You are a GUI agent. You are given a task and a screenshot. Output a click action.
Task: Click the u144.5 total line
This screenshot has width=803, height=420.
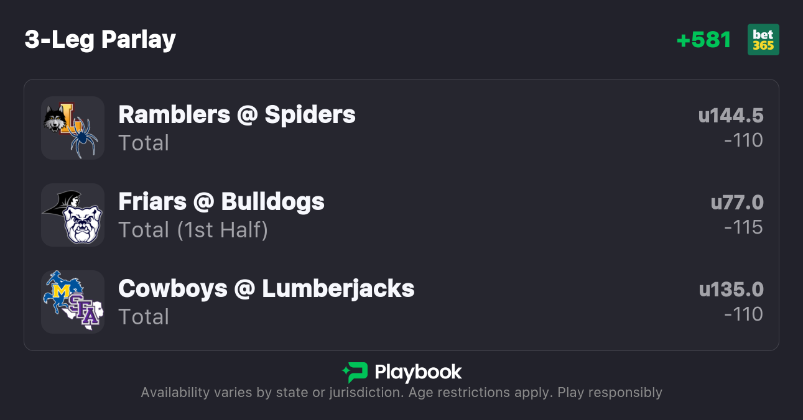click(730, 116)
